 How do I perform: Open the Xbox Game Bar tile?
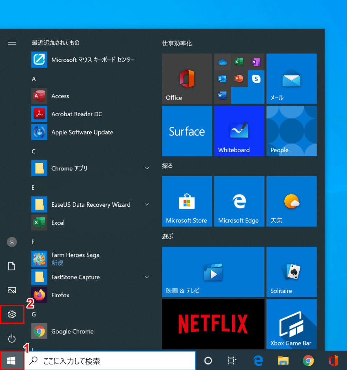tap(291, 324)
